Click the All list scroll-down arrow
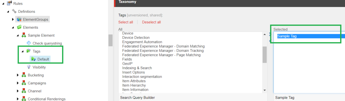345x101 pixels. tap(265, 90)
